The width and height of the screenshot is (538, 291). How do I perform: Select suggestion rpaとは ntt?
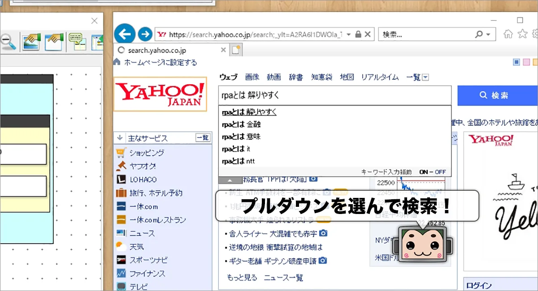point(239,161)
